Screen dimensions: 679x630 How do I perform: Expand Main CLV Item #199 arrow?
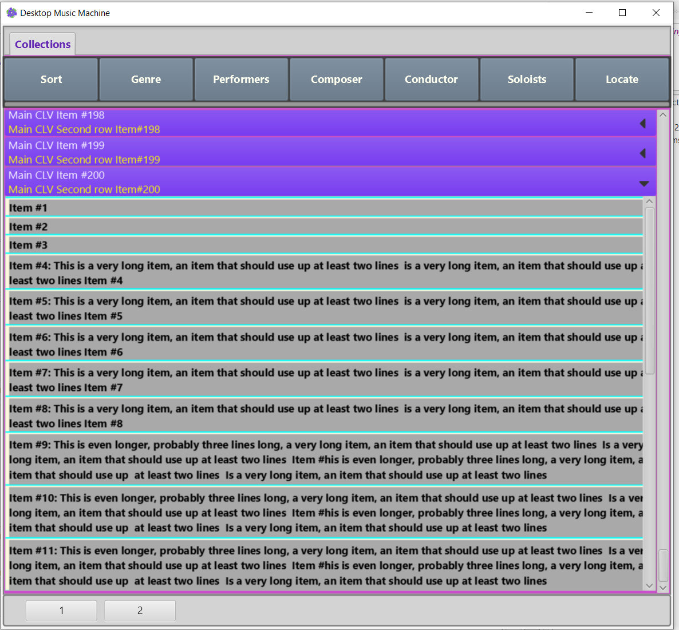[643, 153]
